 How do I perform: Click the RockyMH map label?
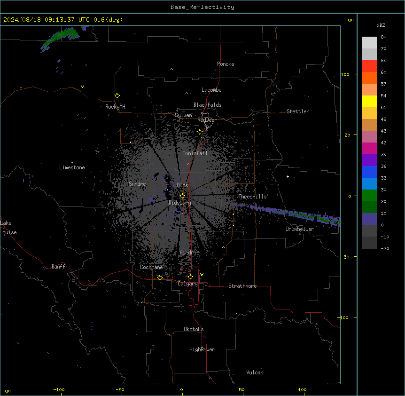click(x=115, y=107)
